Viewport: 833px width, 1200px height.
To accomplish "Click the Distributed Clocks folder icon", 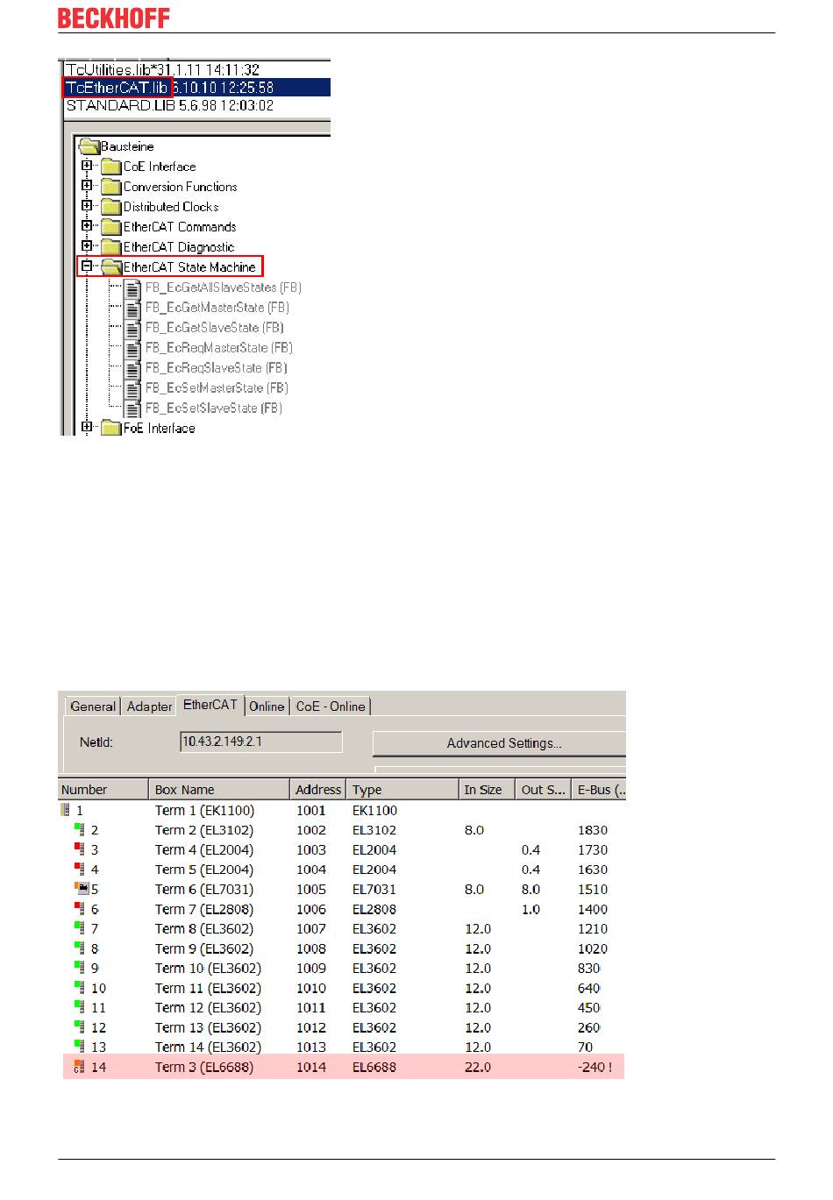I will [110, 207].
